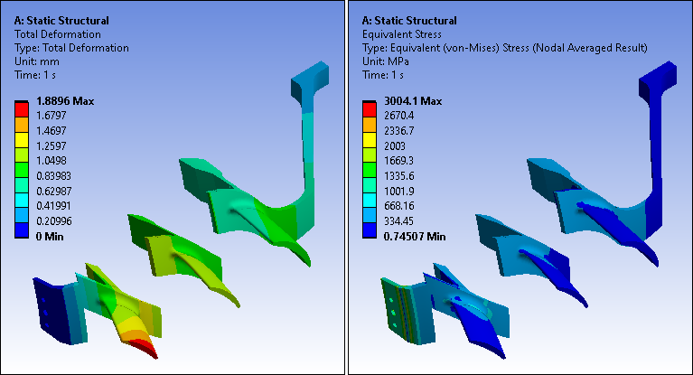Select the 0.20996 legend value

click(x=53, y=221)
